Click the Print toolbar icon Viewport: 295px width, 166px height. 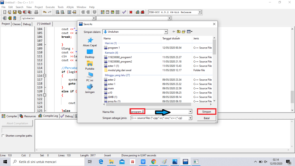coord(36,12)
